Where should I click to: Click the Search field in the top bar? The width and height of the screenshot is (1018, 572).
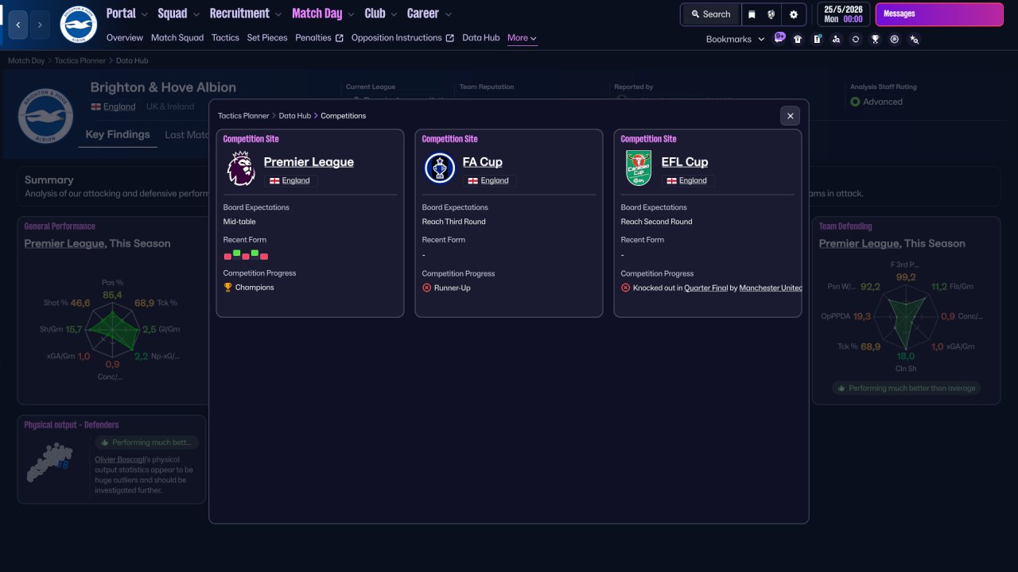[710, 14]
